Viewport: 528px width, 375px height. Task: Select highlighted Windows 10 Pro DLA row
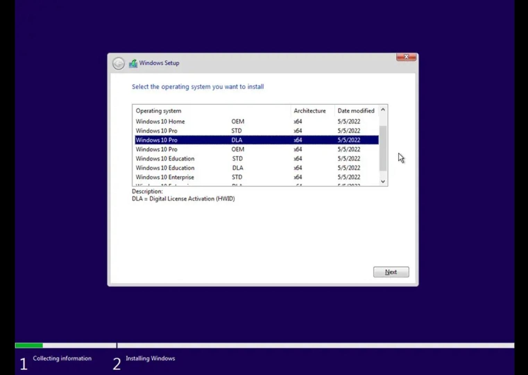(x=256, y=140)
